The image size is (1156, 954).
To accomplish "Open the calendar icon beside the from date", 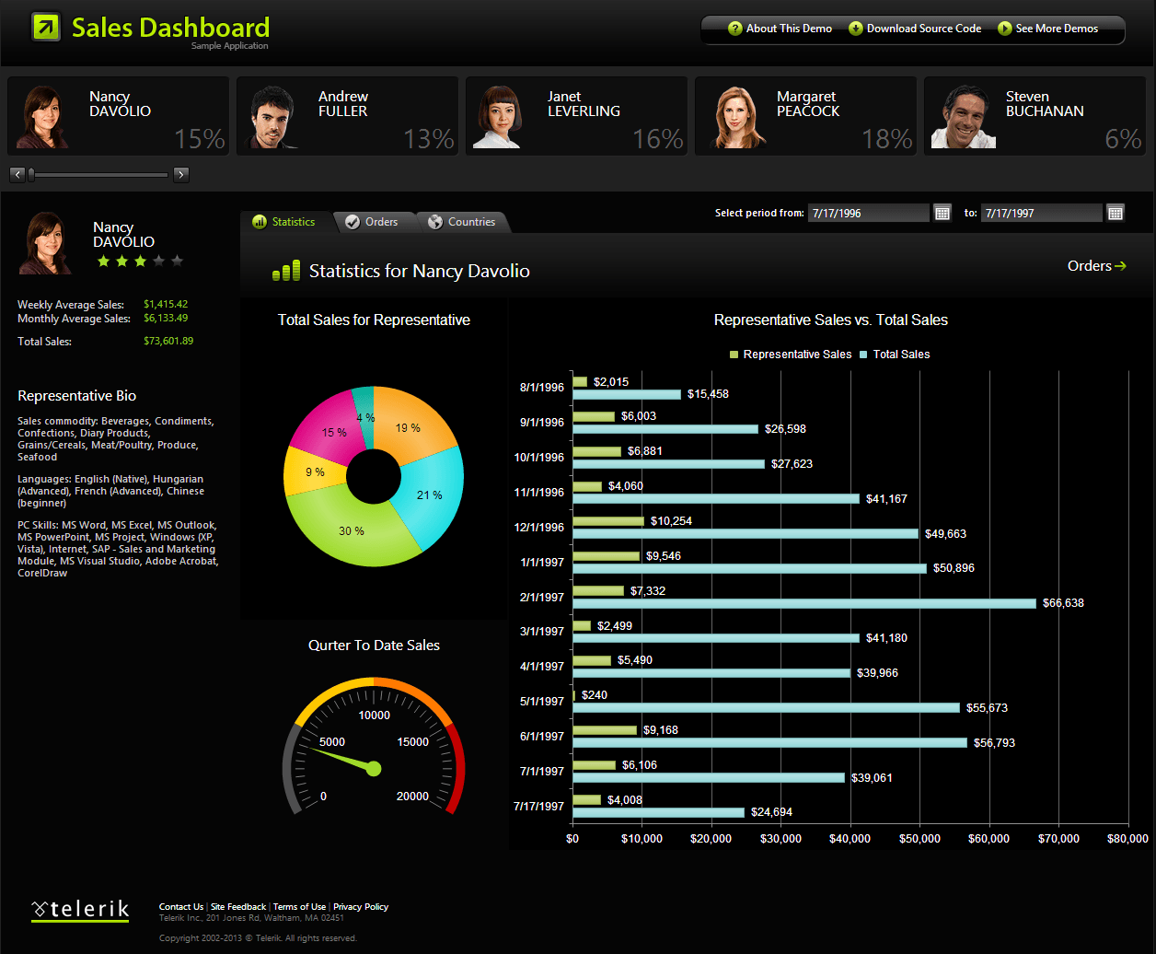I will click(942, 212).
